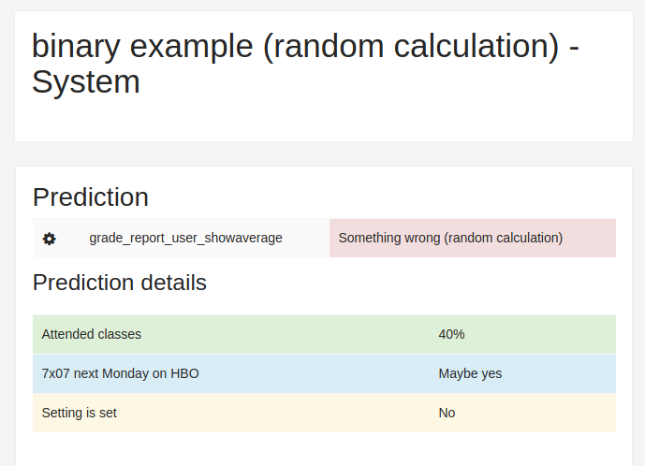This screenshot has width=645, height=466.
Task: Click the 'Maybe yes' value
Action: point(470,373)
